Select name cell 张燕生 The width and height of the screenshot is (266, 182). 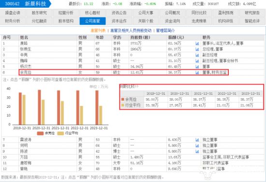coord(26,49)
